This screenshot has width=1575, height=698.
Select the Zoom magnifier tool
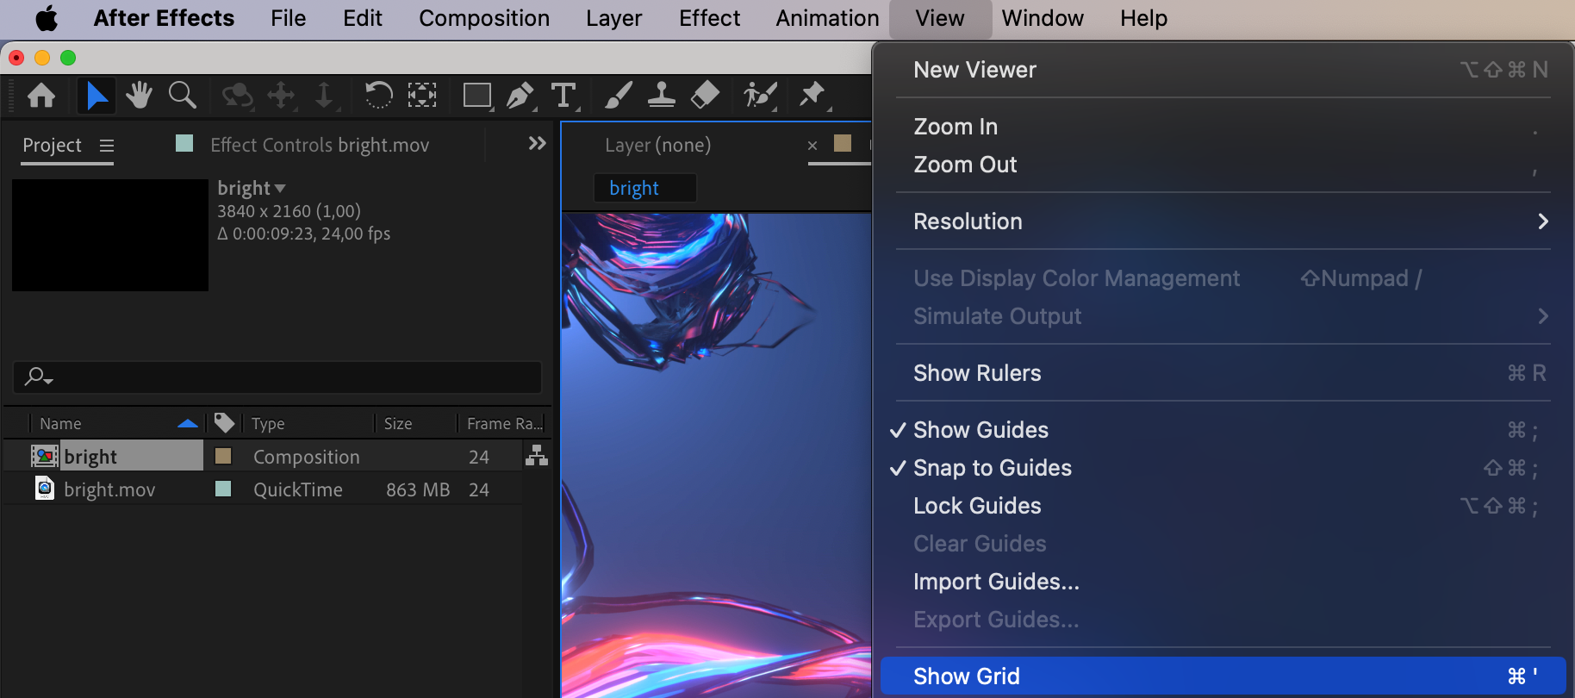click(x=183, y=95)
